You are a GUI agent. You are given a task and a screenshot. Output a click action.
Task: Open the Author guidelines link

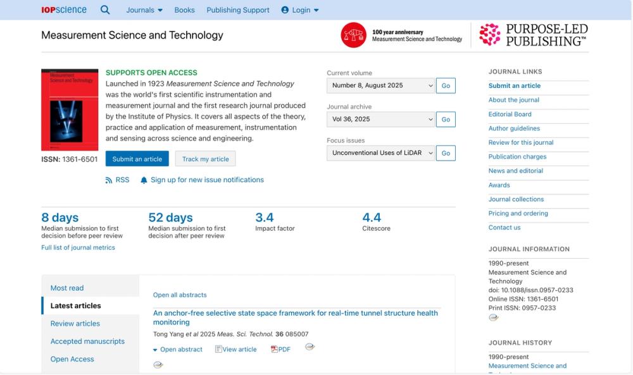[514, 128]
